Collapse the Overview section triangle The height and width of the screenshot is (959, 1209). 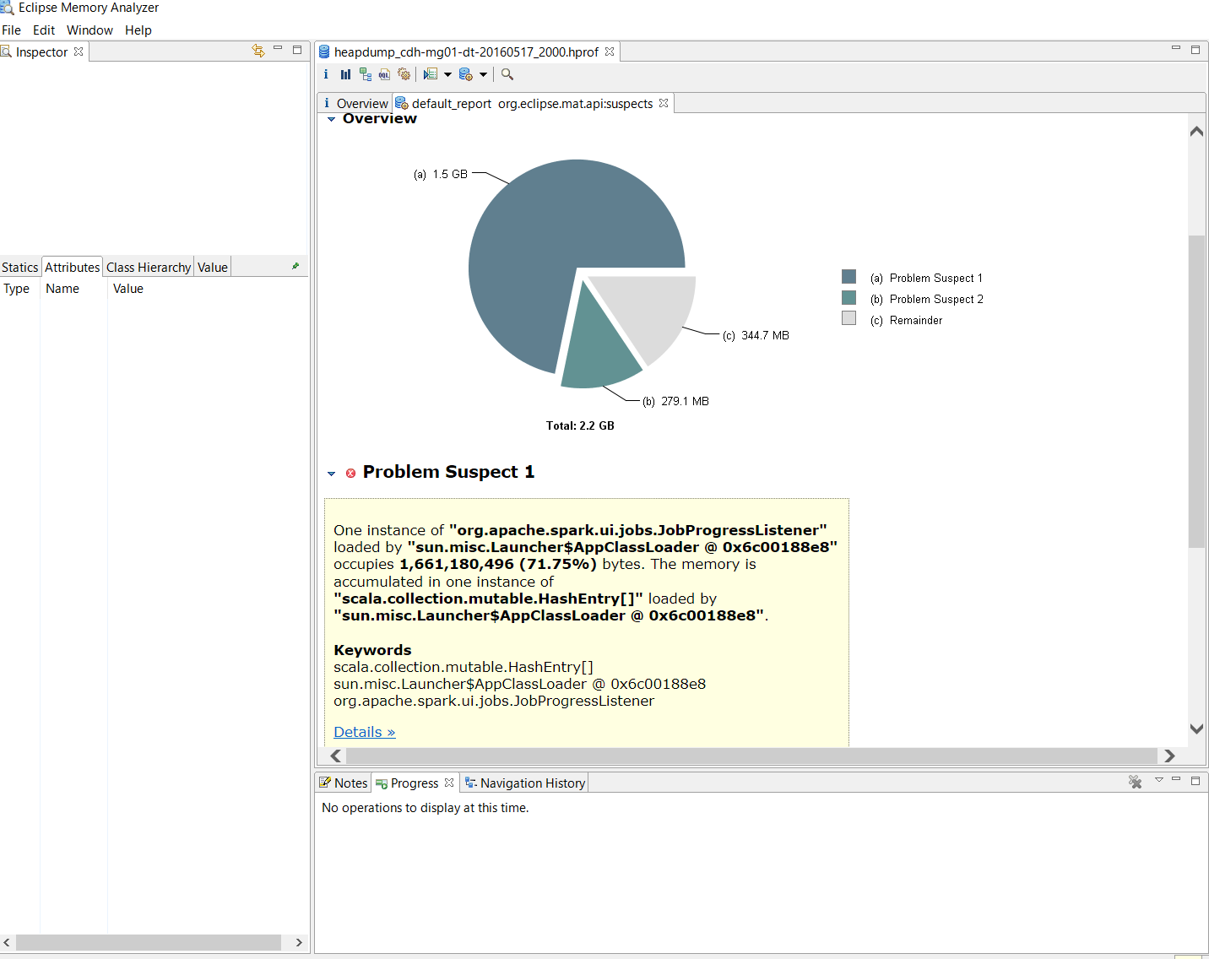point(331,119)
